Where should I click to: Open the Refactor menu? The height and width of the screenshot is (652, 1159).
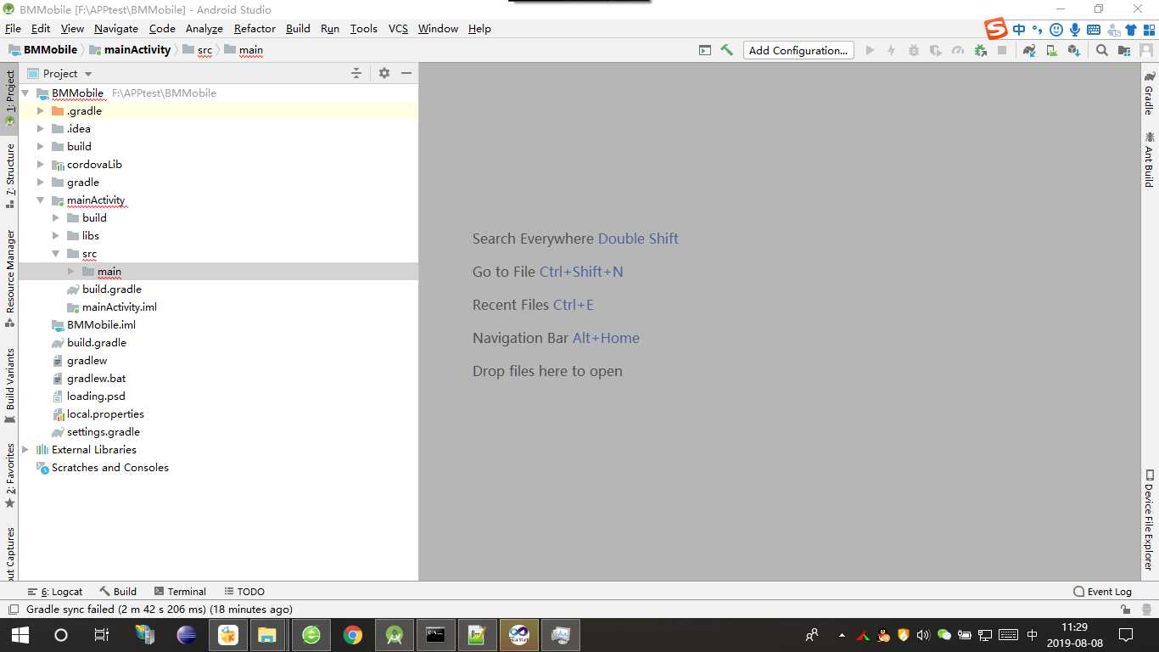(x=255, y=29)
